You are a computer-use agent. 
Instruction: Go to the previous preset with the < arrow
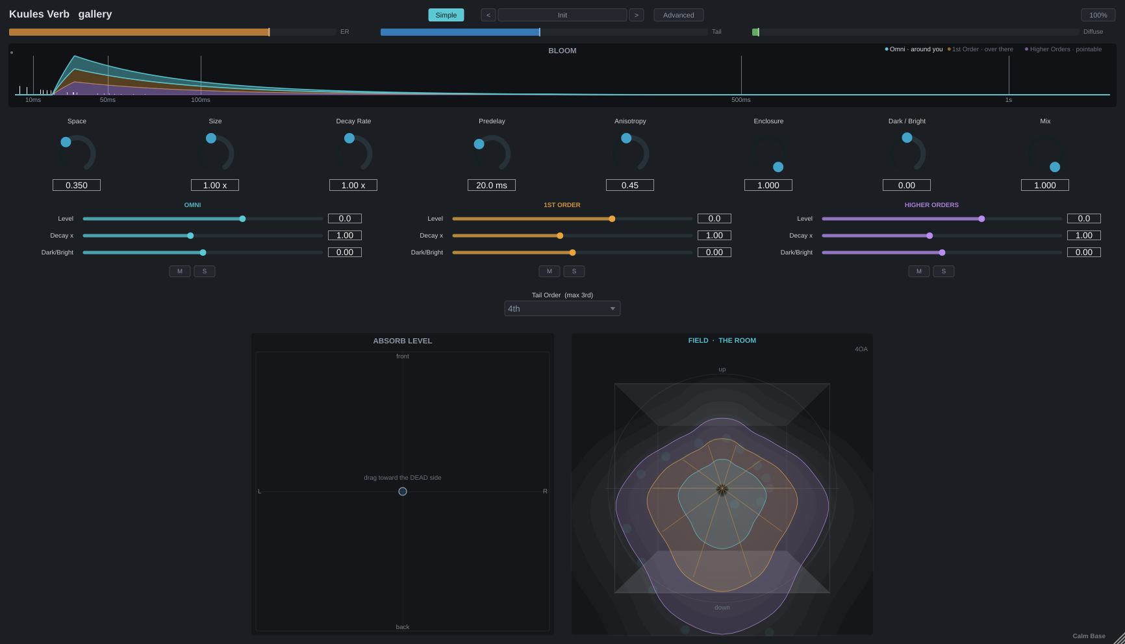[488, 15]
